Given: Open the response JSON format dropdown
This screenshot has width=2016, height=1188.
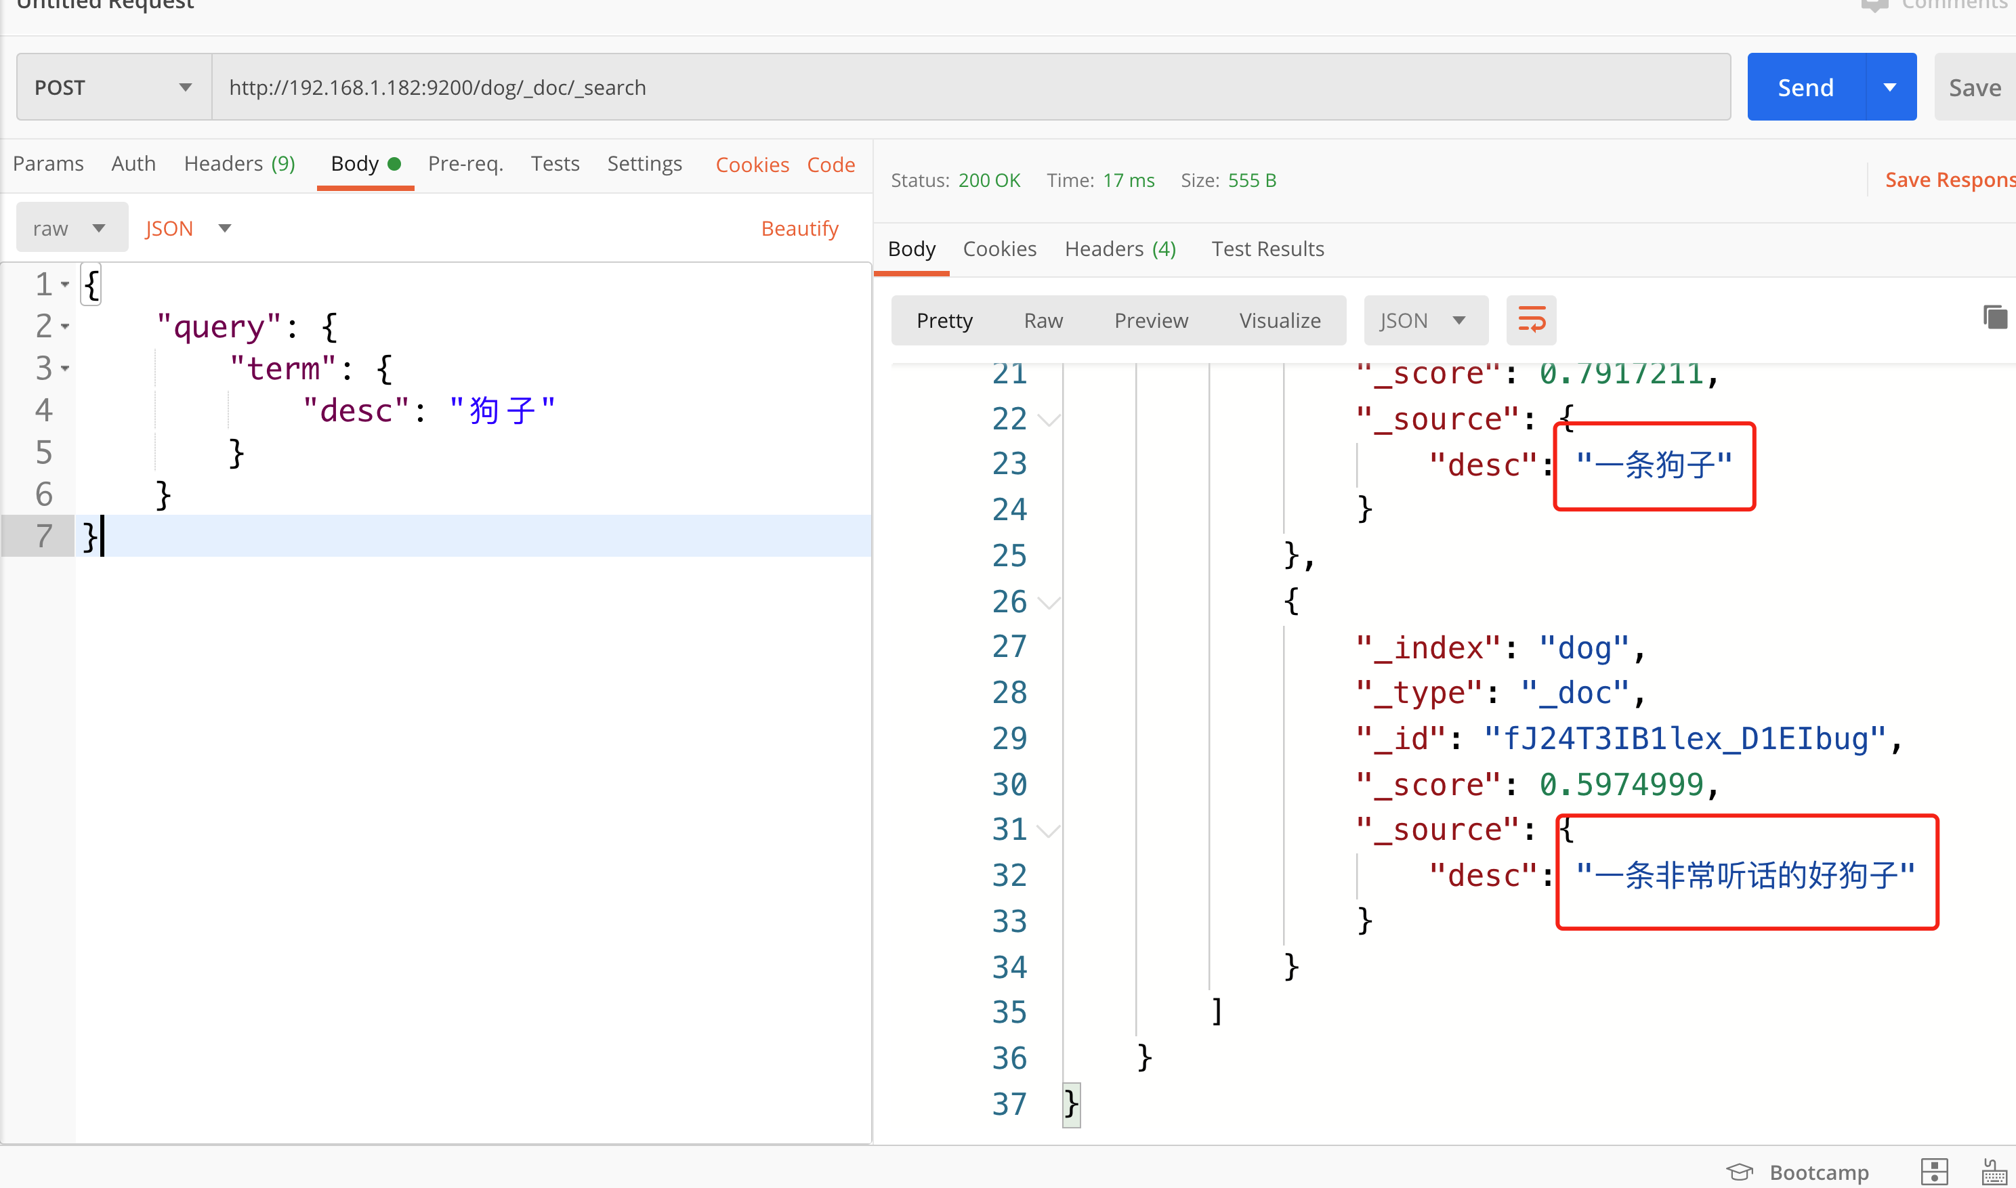Looking at the screenshot, I should coord(1425,320).
